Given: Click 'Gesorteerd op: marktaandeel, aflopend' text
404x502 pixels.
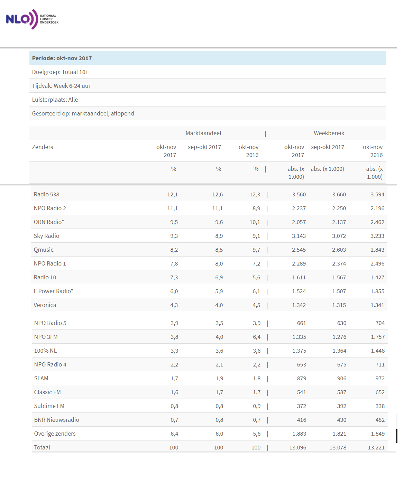Looking at the screenshot, I should point(83,113).
